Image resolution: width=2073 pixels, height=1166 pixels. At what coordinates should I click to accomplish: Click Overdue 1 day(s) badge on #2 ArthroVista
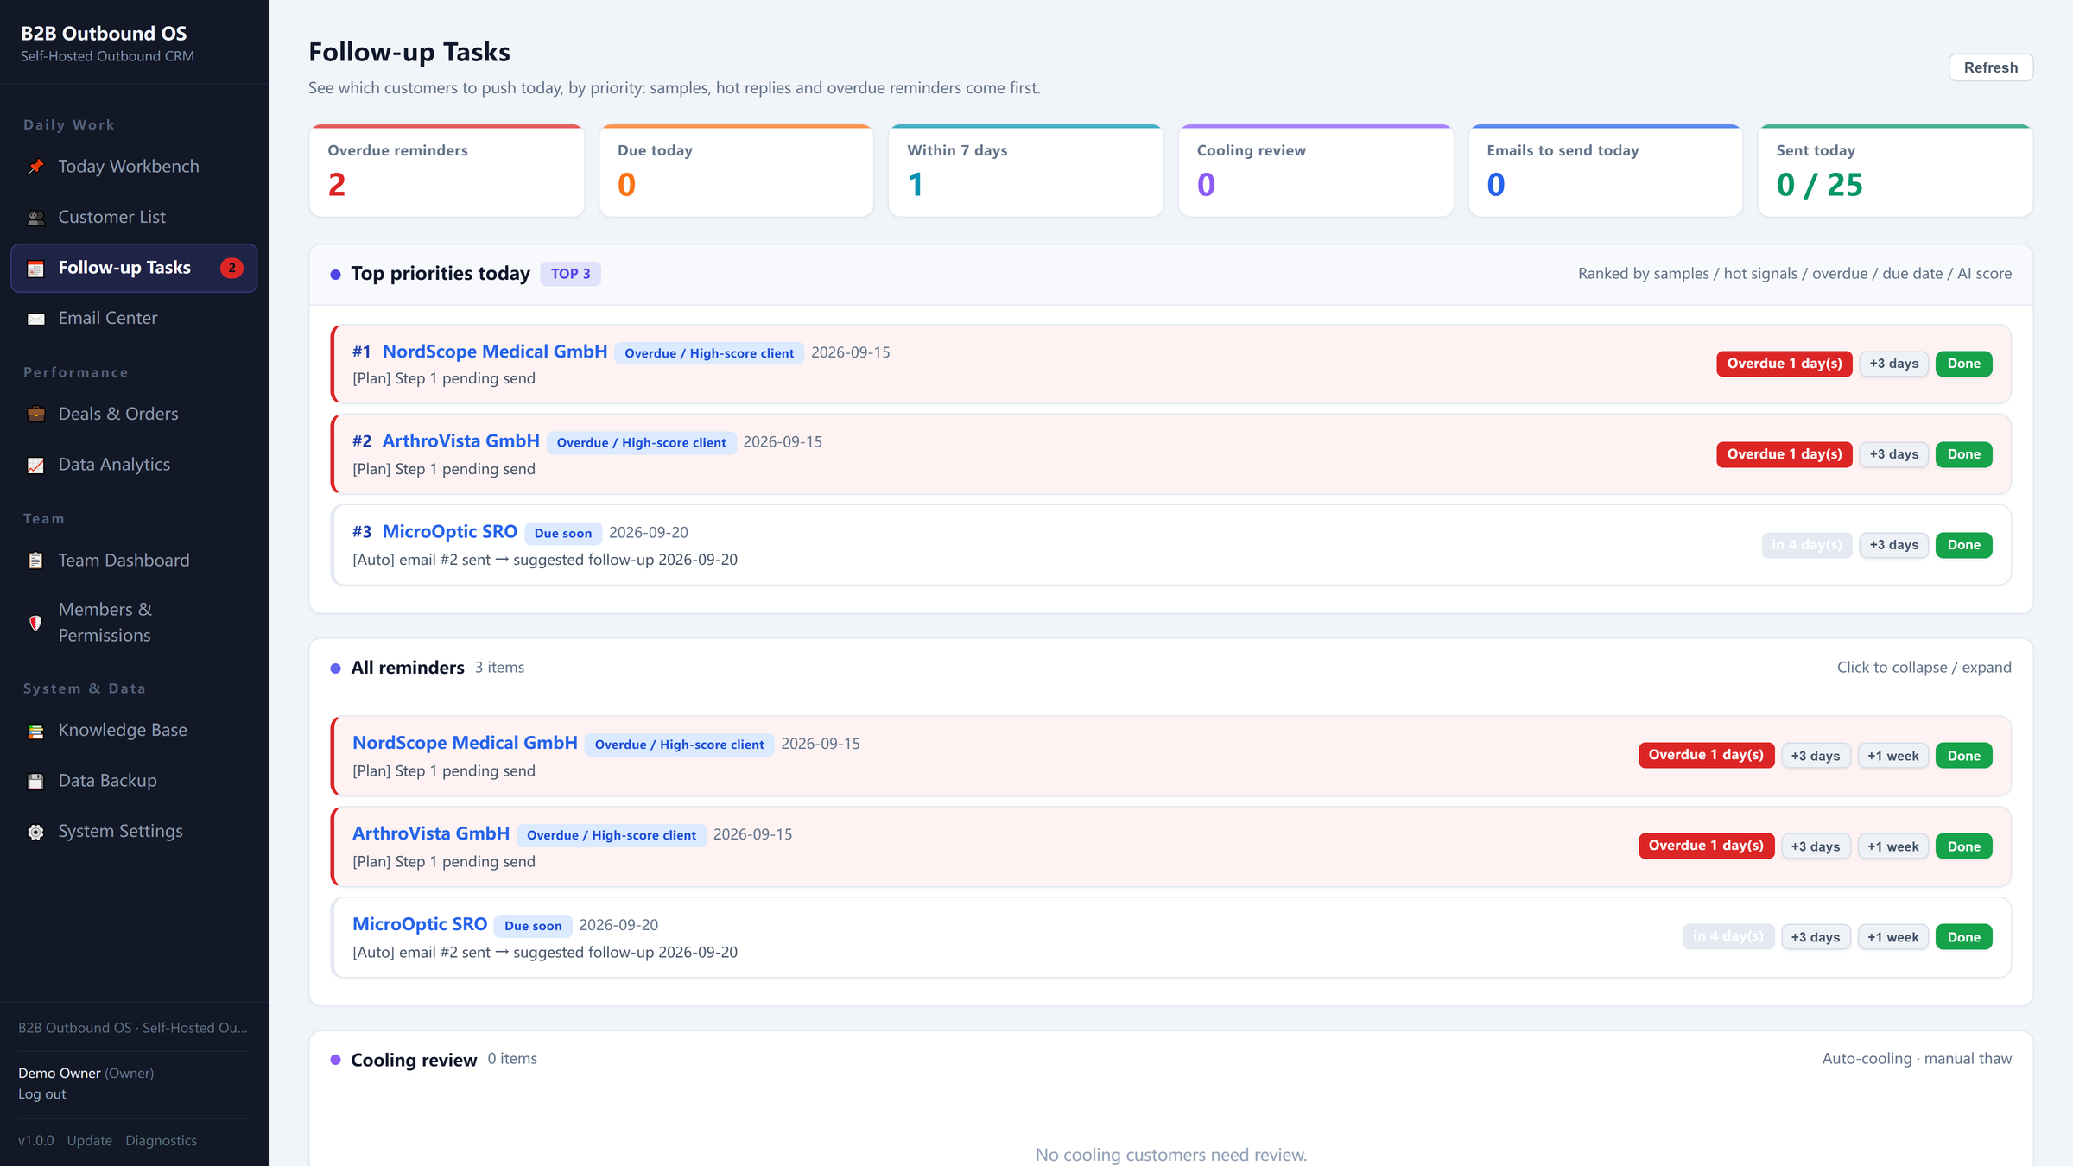1784,454
